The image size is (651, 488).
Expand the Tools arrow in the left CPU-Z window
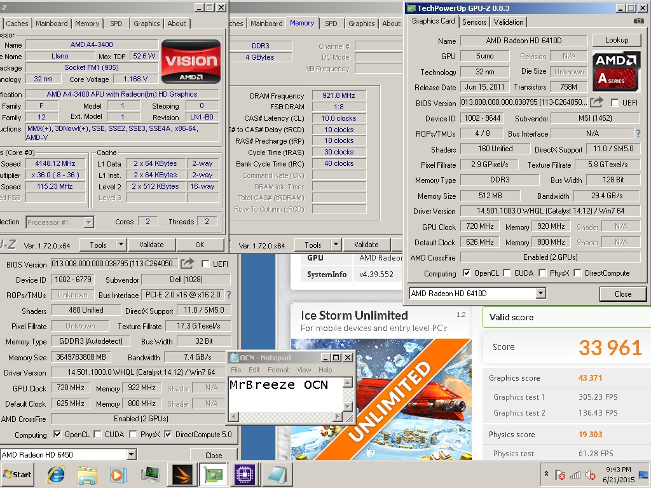[x=121, y=245]
